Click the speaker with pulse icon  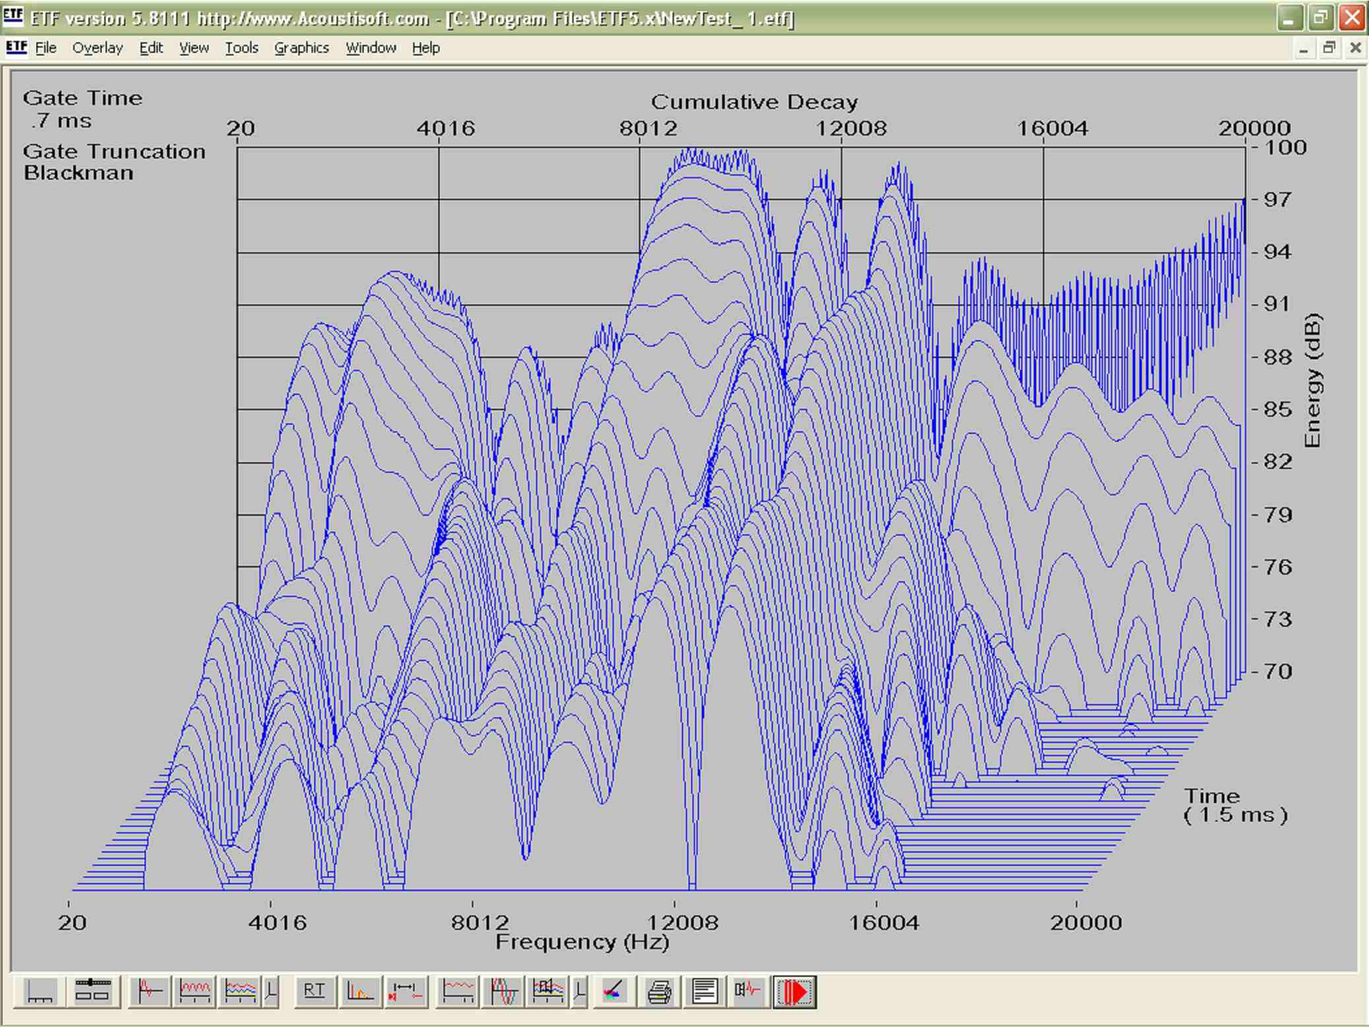[748, 991]
